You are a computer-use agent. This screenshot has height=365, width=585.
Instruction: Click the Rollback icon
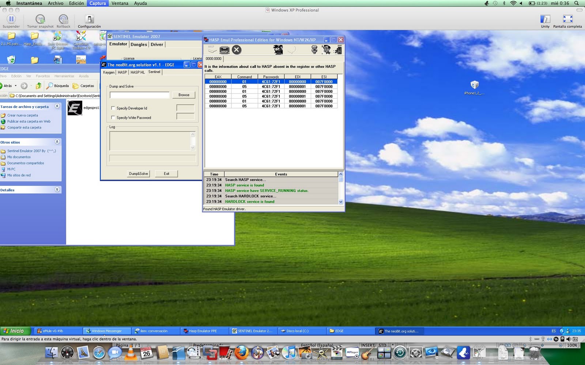click(63, 19)
